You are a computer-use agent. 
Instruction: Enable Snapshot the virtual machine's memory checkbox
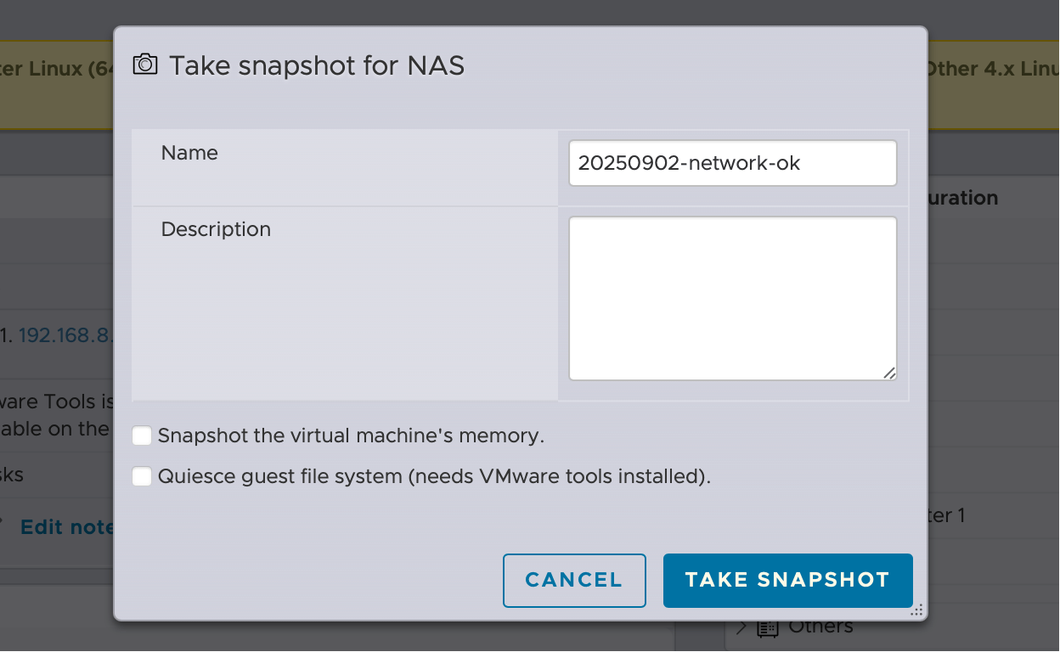[142, 436]
